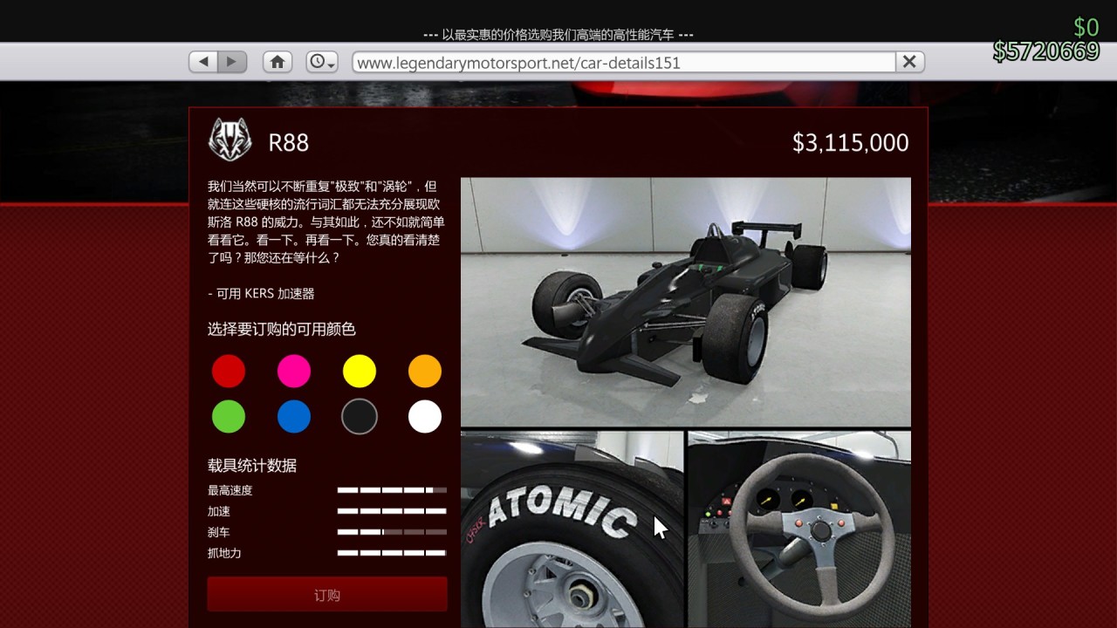
Task: Click the $0 cash balance display
Action: (1086, 28)
